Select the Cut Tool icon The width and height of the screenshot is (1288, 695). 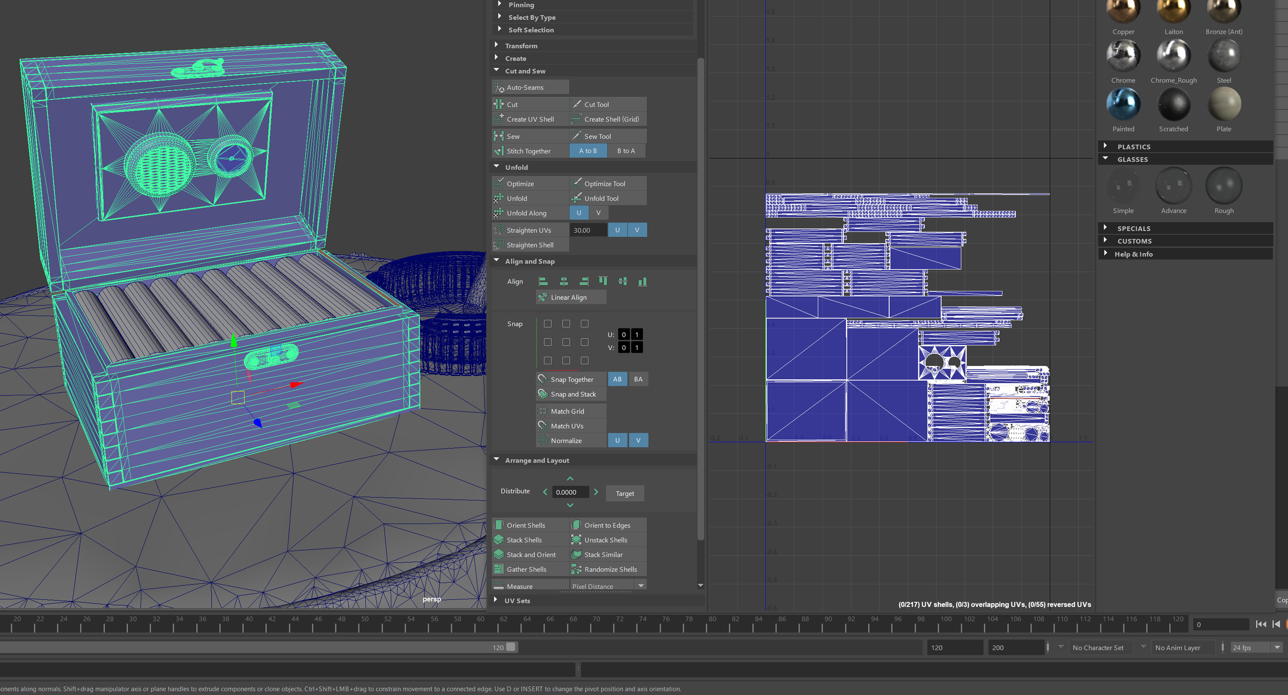click(577, 105)
